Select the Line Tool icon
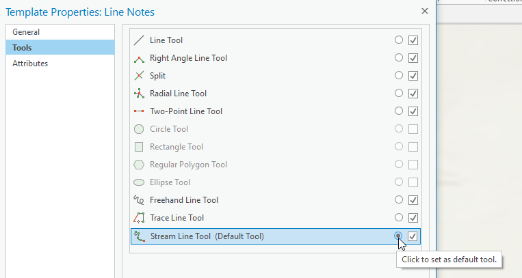 pyautogui.click(x=139, y=40)
